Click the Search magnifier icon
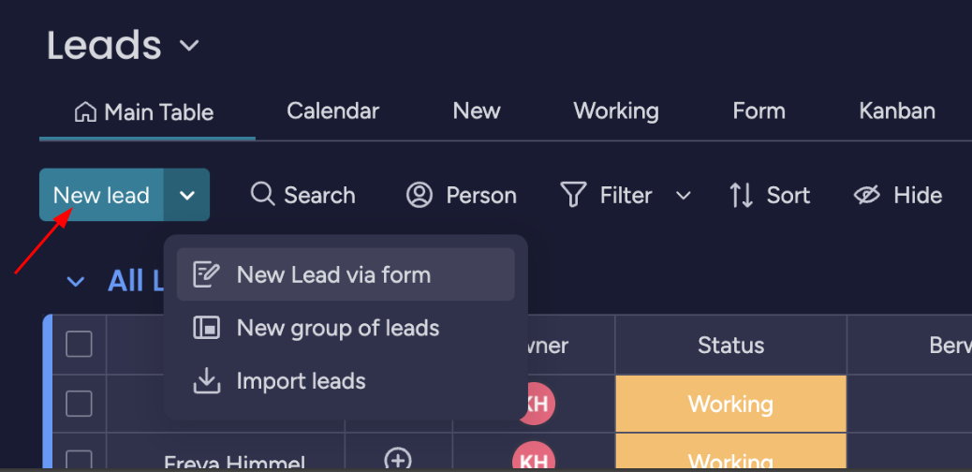The height and width of the screenshot is (472, 972). pos(263,194)
